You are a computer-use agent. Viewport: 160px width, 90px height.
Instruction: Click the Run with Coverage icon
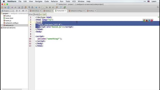(53, 7)
